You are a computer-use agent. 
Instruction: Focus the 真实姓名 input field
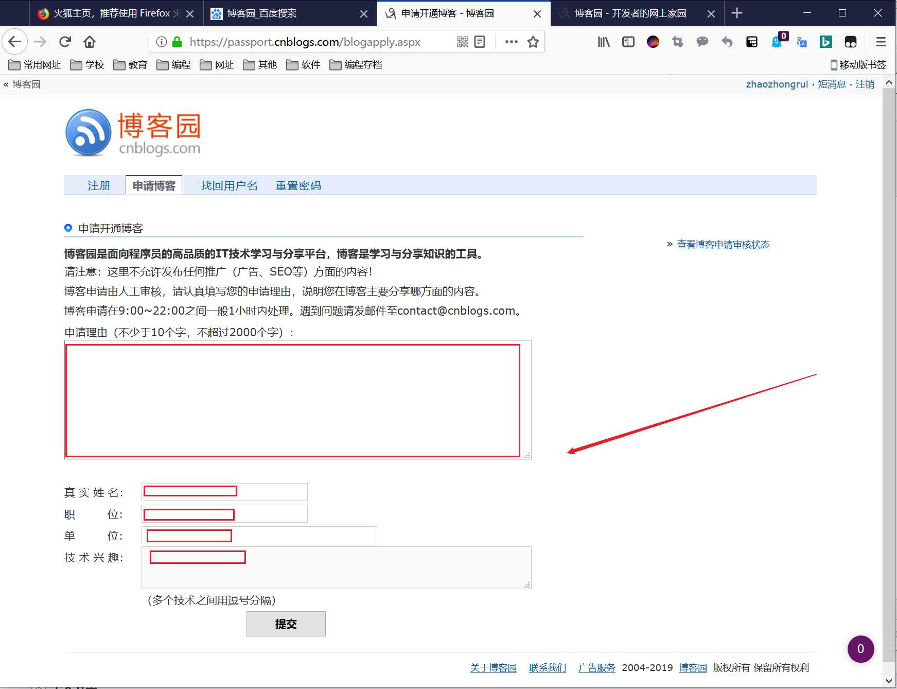click(x=224, y=492)
